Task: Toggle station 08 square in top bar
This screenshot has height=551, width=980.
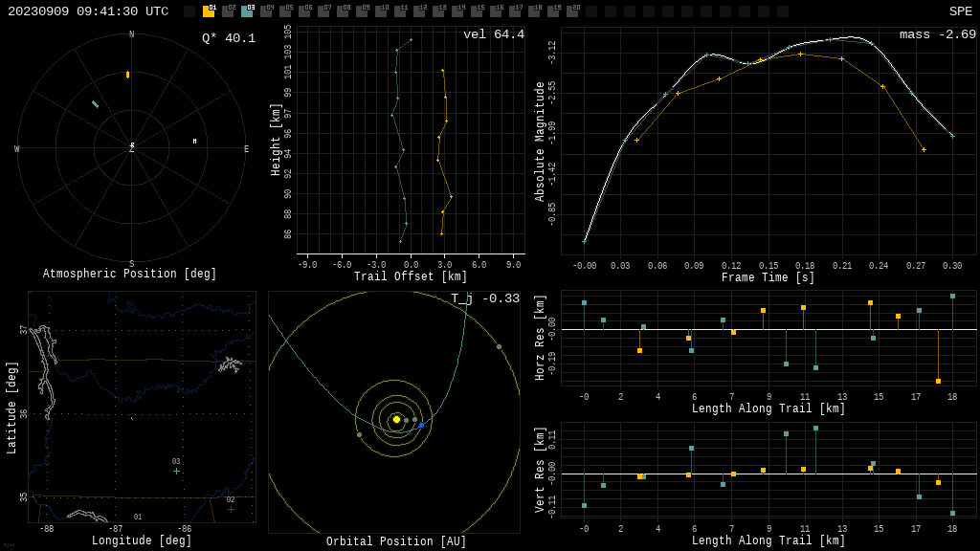Action: click(x=343, y=11)
